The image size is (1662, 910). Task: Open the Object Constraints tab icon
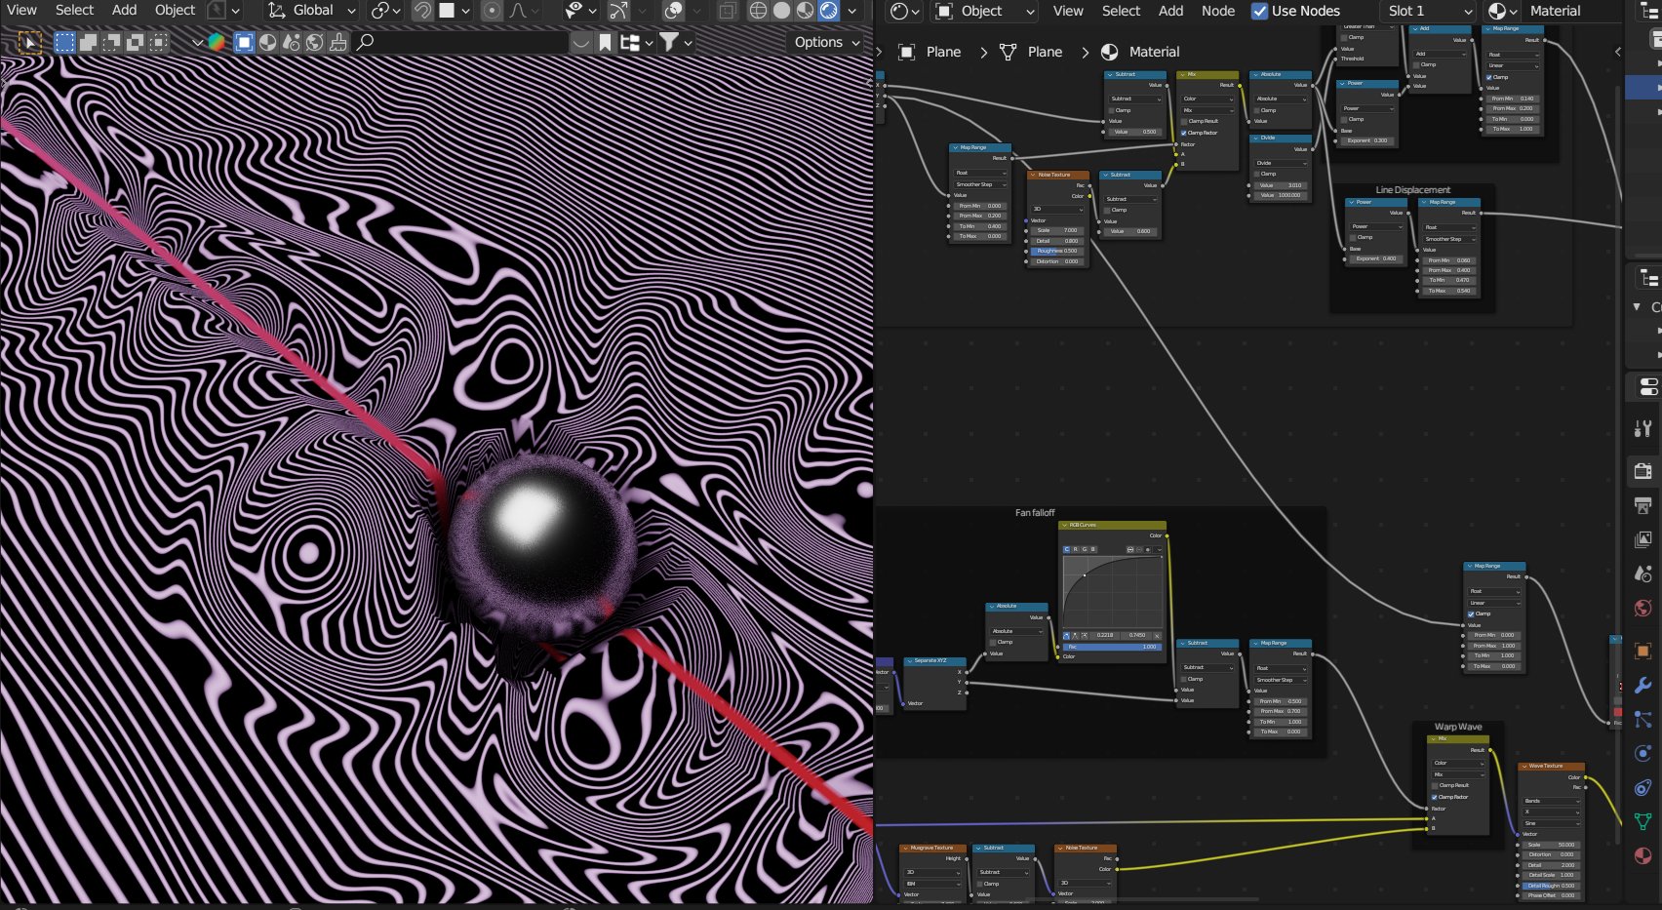coord(1643,787)
